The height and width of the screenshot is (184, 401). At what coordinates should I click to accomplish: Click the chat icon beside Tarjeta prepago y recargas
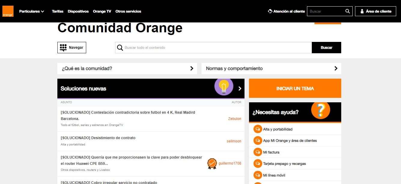258,163
